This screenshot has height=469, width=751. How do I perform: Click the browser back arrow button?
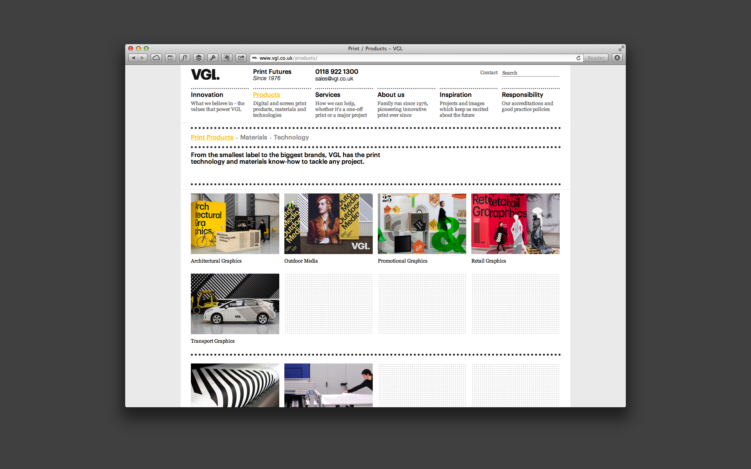pyautogui.click(x=133, y=58)
